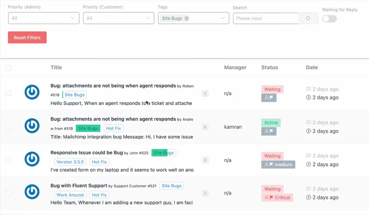Remove the Site Bugs tag filter chip
The image size is (369, 215).
click(186, 18)
